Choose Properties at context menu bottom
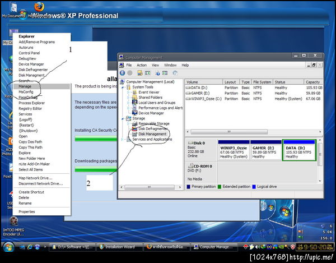336x263 pixels. click(41, 212)
